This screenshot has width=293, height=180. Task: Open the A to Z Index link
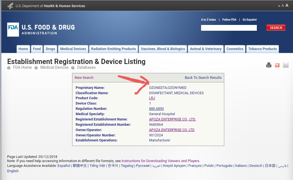tap(208, 20)
